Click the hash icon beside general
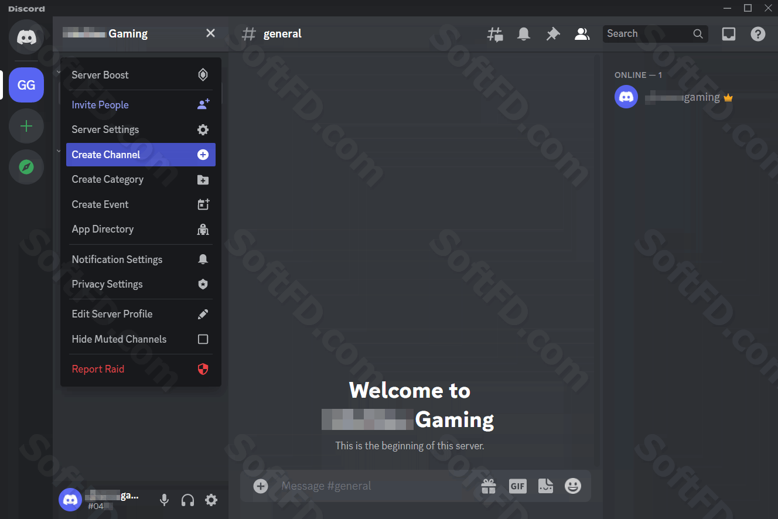Viewport: 778px width, 519px height. tap(249, 34)
